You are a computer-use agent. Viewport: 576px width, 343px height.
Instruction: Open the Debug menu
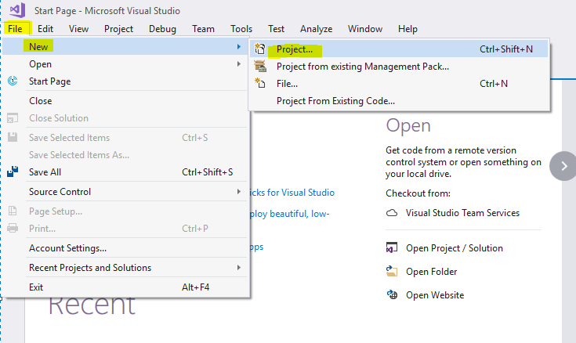(x=162, y=29)
